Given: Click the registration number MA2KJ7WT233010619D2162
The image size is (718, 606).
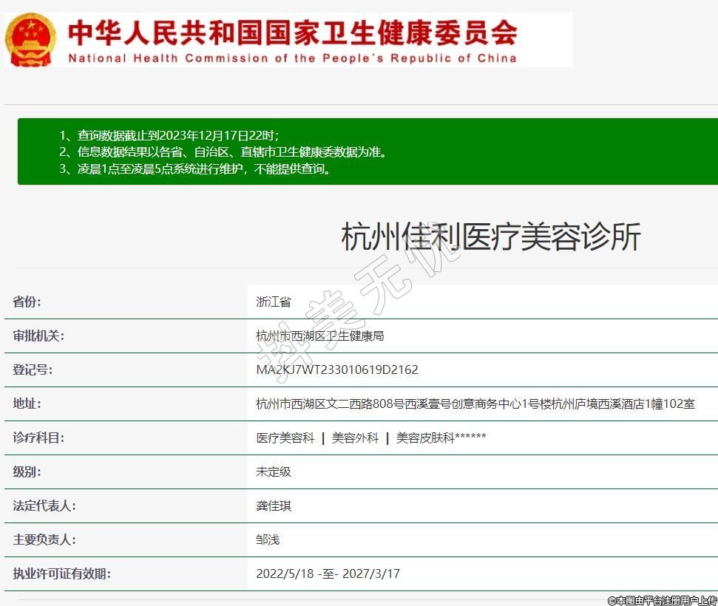Looking at the screenshot, I should [337, 370].
